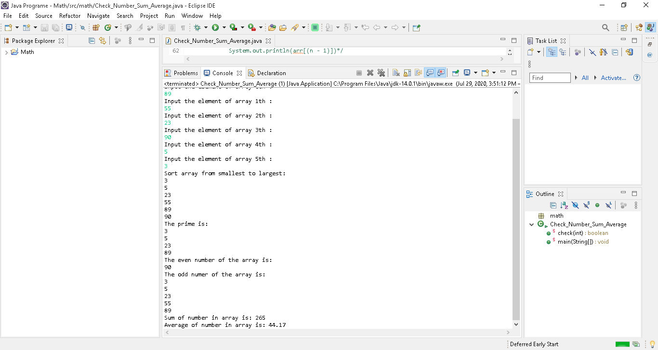Toggle alphabetical Sort in Outline view
This screenshot has width=658, height=350.
pos(564,205)
